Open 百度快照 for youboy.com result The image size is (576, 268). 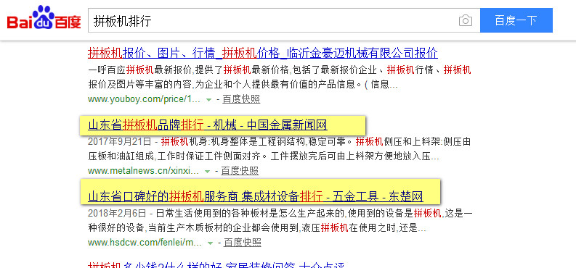point(241,99)
